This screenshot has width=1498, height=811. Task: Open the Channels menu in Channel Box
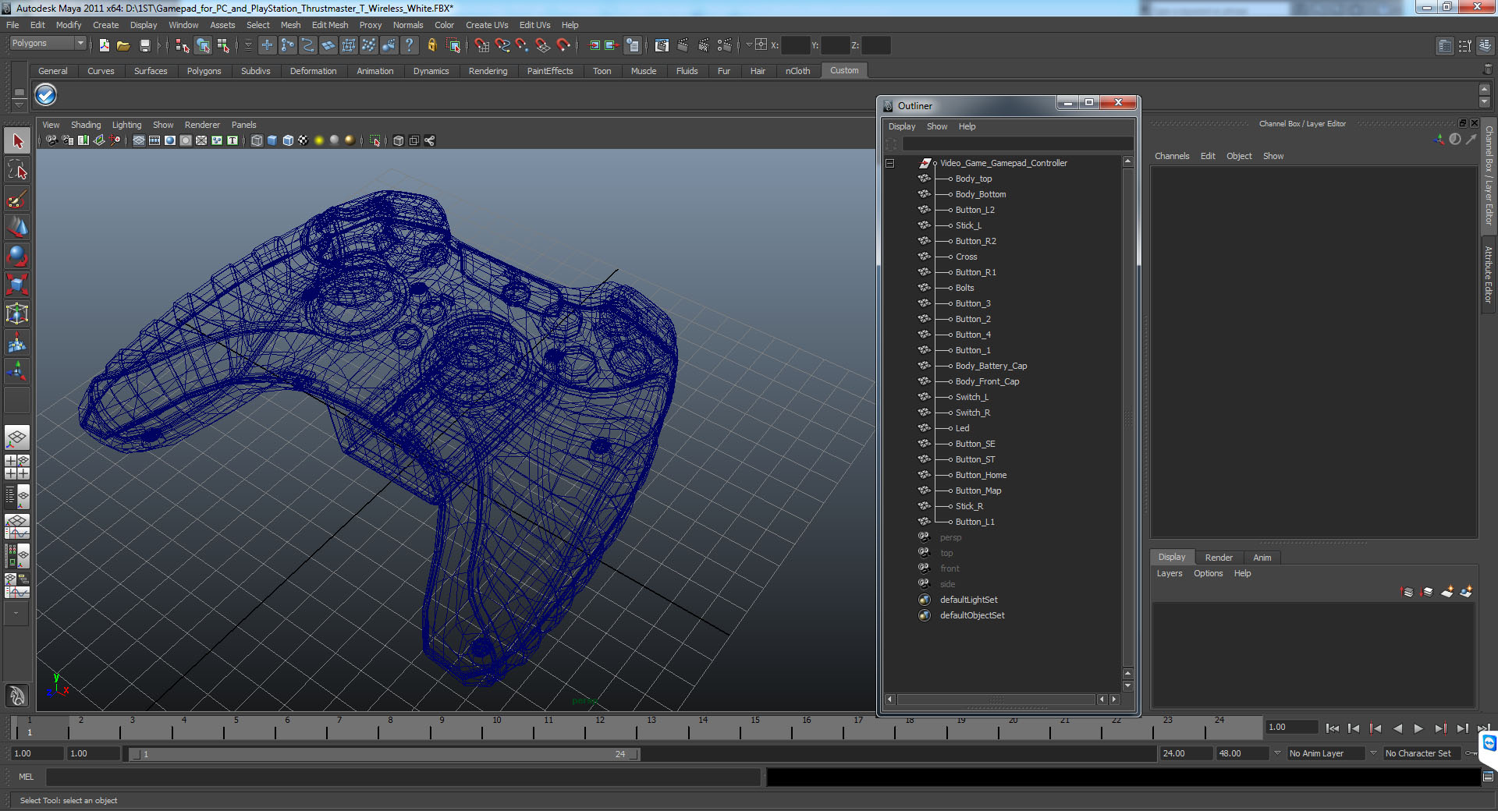tap(1172, 156)
